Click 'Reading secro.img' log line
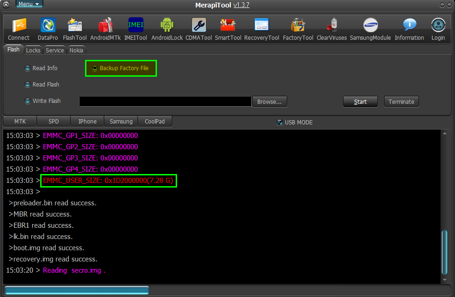 click(74, 270)
